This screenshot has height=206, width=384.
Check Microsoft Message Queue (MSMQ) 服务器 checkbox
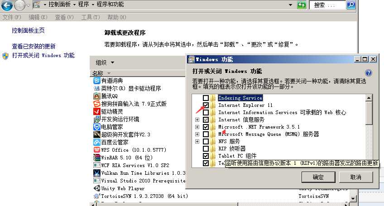point(206,134)
